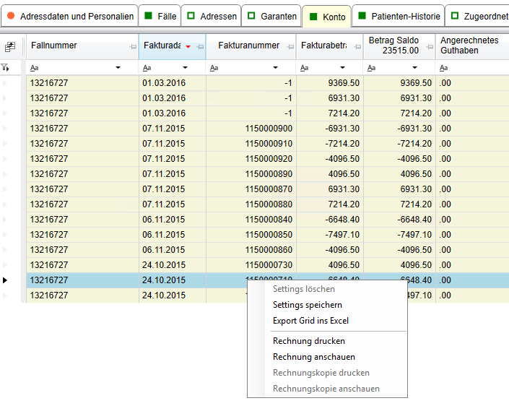Viewport: 509px width, 419px height.
Task: Switch to the Garanten tab
Action: pyautogui.click(x=271, y=16)
